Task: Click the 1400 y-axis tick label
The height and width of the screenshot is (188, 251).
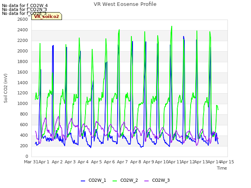Action: (23, 83)
